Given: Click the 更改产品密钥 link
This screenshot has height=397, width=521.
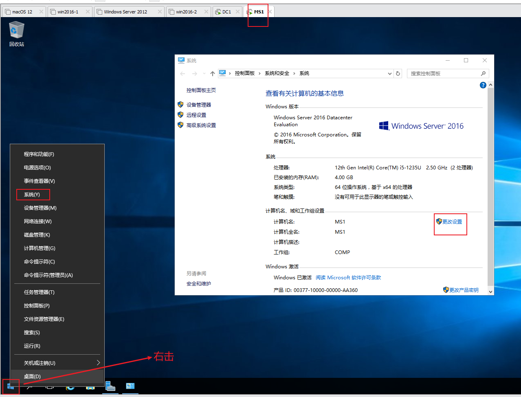Looking at the screenshot, I should [x=464, y=290].
